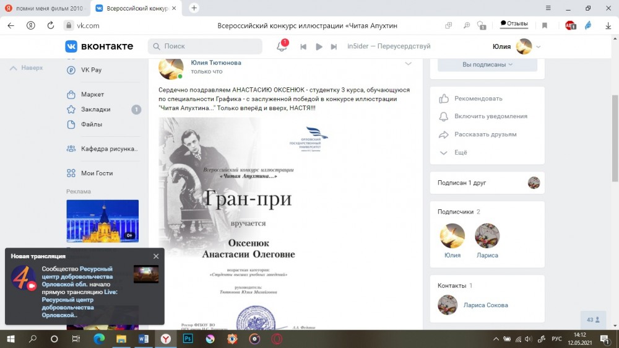Open VK Pay
The height and width of the screenshot is (348, 619).
click(91, 70)
